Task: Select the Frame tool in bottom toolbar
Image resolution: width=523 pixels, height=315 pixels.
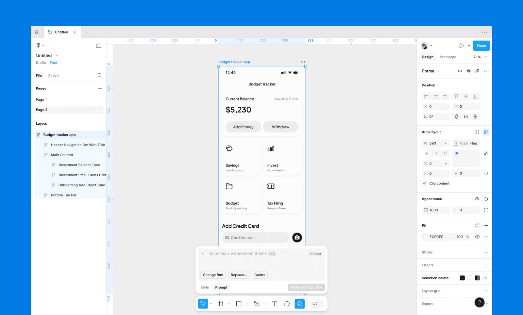Action: (221, 304)
